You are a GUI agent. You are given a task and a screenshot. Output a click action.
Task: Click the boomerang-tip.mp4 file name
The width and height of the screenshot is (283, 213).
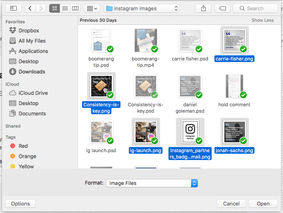click(x=145, y=62)
